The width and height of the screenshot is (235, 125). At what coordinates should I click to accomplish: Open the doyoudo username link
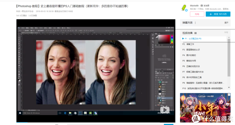click(x=194, y=6)
